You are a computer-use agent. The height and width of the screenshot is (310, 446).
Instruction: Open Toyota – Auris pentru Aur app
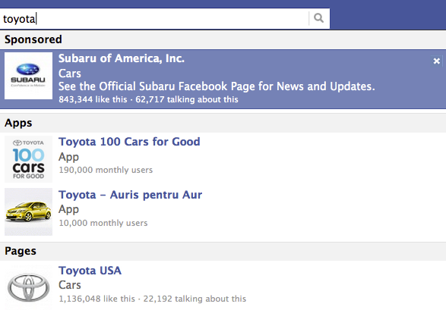(x=130, y=195)
